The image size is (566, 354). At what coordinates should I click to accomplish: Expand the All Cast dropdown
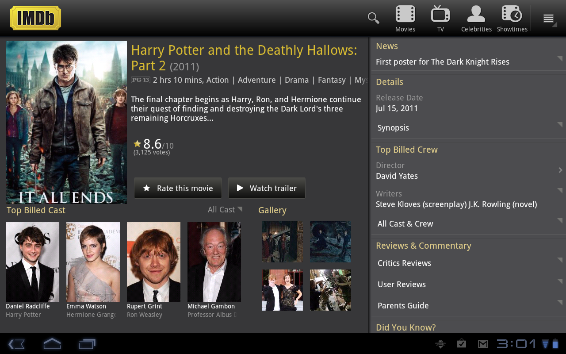pos(225,210)
